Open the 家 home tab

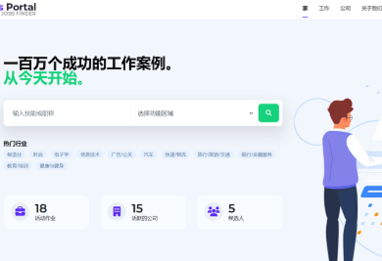(305, 9)
